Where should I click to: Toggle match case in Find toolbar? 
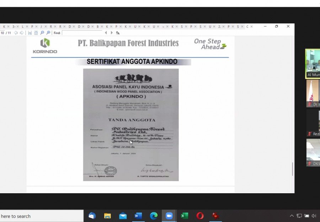click(118, 33)
